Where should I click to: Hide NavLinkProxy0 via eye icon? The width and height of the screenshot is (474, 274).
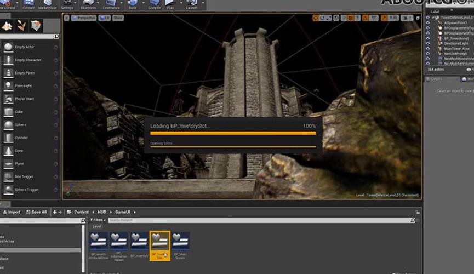[428, 54]
